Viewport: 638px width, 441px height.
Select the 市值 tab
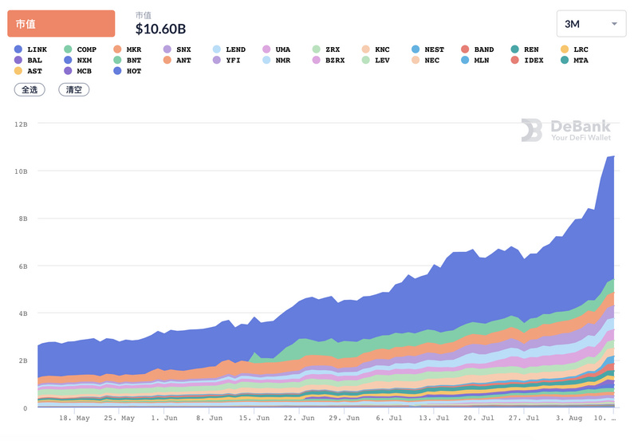(61, 24)
